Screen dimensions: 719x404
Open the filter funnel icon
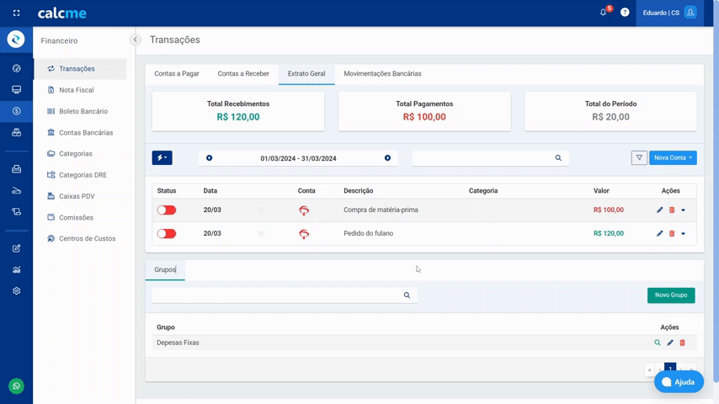pyautogui.click(x=639, y=157)
